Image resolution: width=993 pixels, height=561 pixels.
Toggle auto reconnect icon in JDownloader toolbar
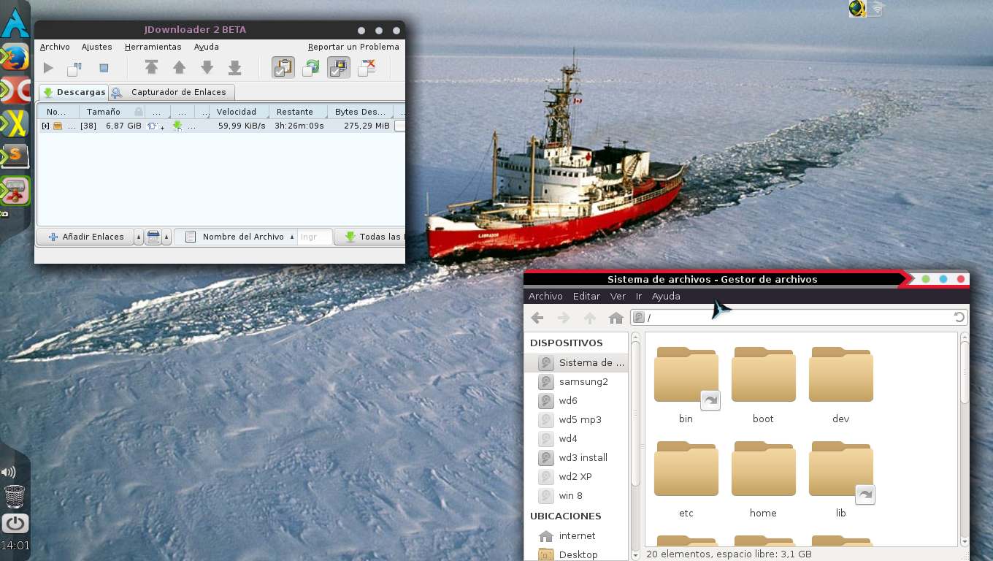pos(311,68)
